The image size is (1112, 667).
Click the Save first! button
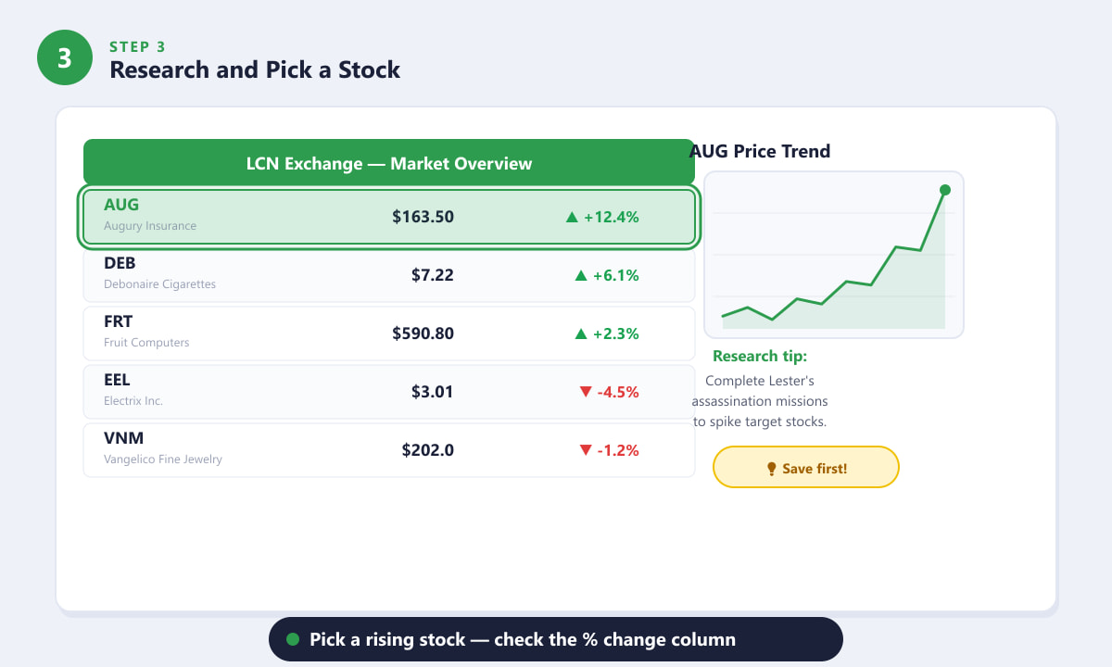pos(806,467)
